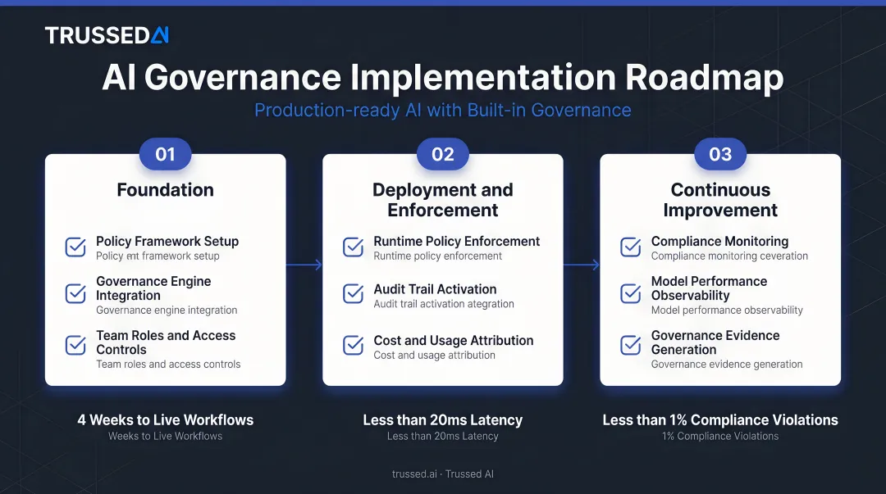Click the small '1% Compliance Violations' caption

[x=720, y=436]
